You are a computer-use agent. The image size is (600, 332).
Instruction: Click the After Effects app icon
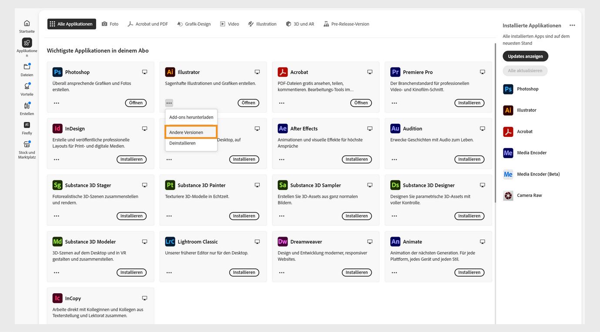283,129
